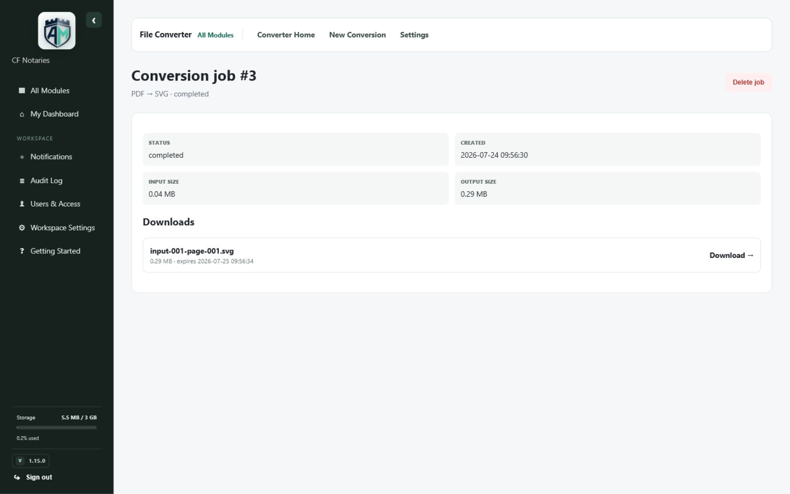Click the 0.2% used label
790x494 pixels.
click(x=28, y=438)
